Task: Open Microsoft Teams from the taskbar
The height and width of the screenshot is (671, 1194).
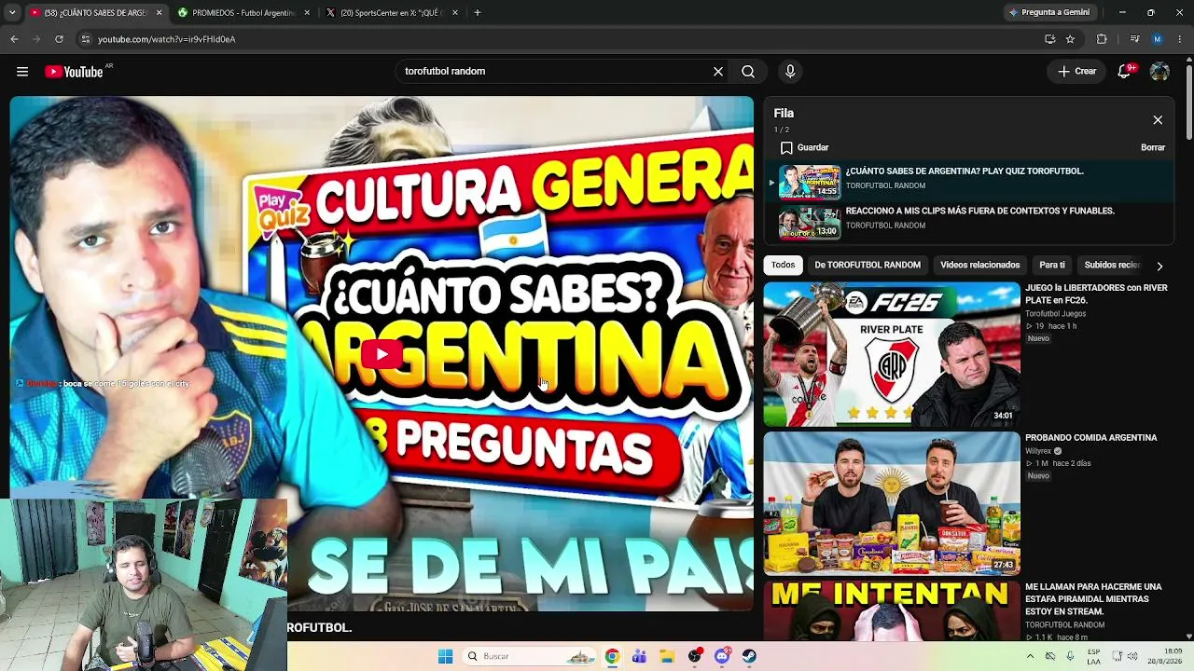Action: [639, 656]
